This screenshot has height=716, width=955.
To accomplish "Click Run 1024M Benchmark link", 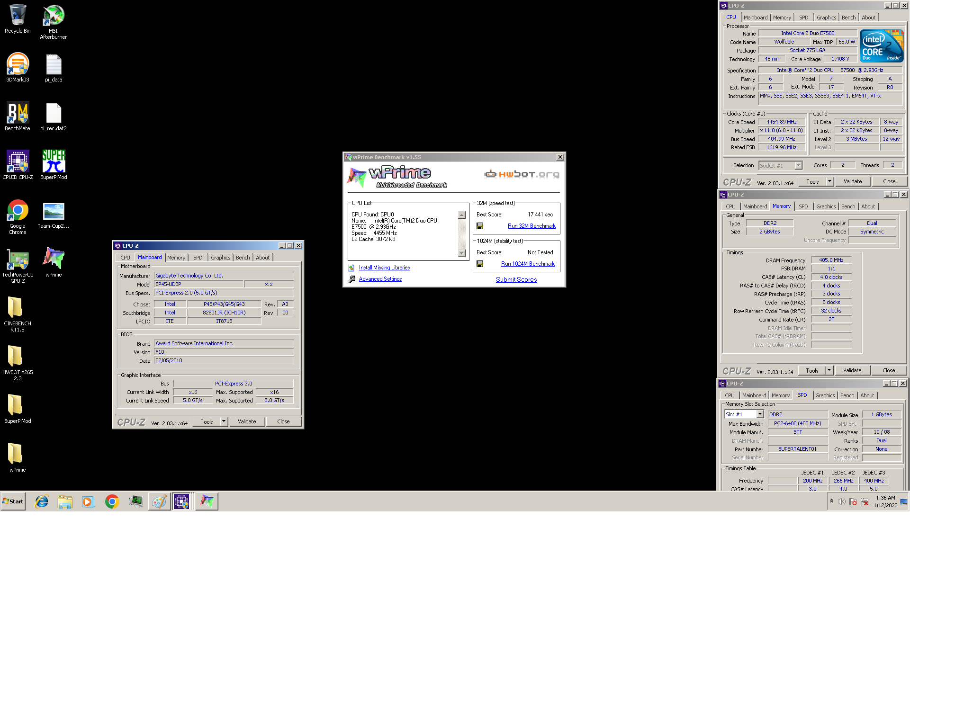I will pos(528,264).
